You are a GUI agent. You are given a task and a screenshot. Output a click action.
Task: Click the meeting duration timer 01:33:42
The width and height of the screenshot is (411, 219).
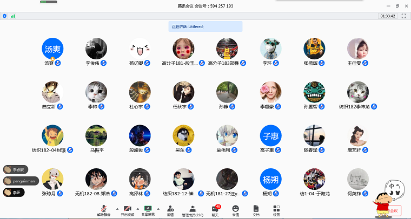tap(387, 16)
